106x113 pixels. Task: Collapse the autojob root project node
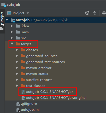7,20
